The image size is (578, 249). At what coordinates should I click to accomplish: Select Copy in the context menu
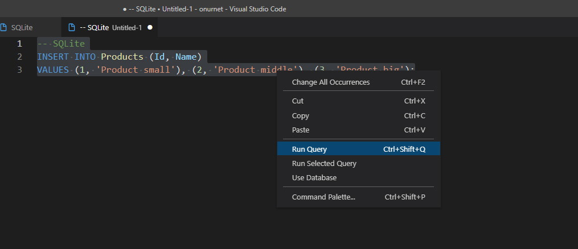click(358, 115)
